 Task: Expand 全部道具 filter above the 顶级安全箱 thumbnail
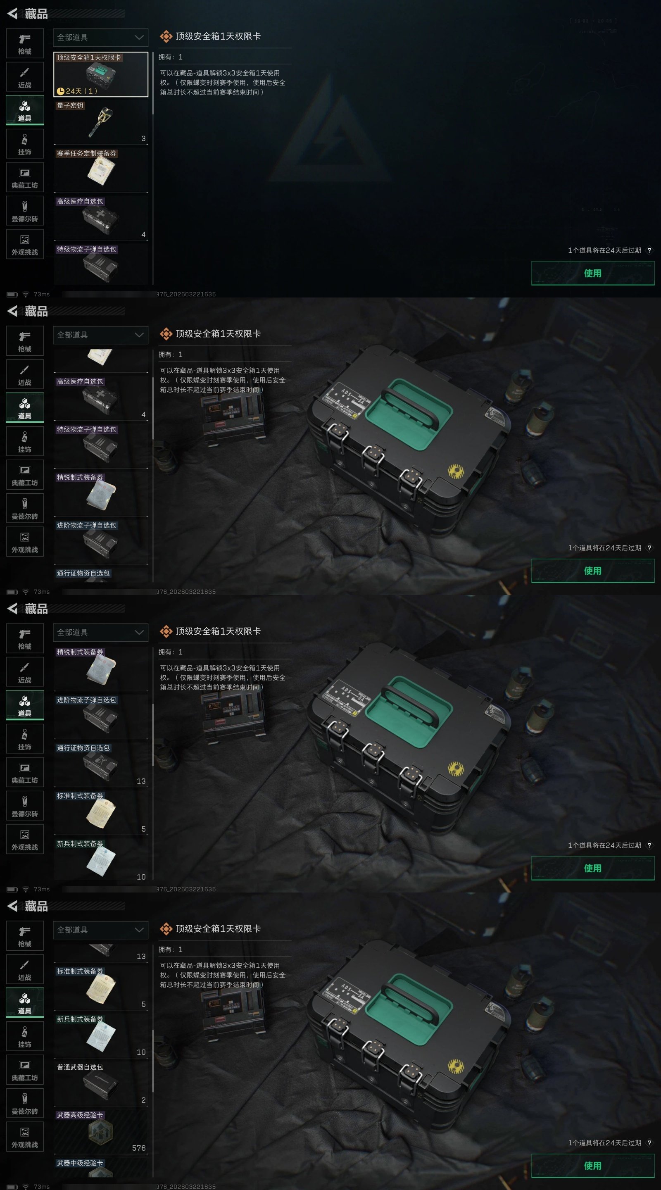pos(101,38)
